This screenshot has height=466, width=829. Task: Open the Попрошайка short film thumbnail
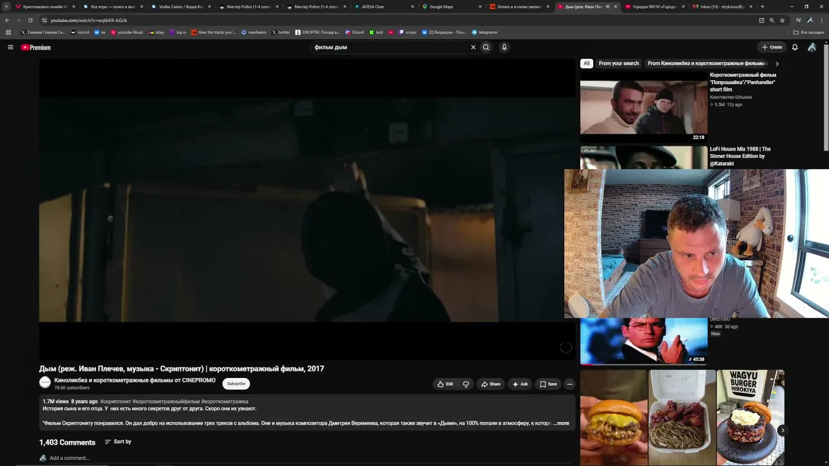pyautogui.click(x=644, y=107)
